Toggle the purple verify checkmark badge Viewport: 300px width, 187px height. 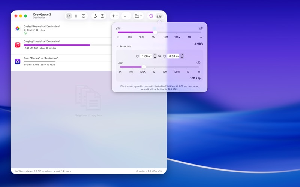click(151, 16)
